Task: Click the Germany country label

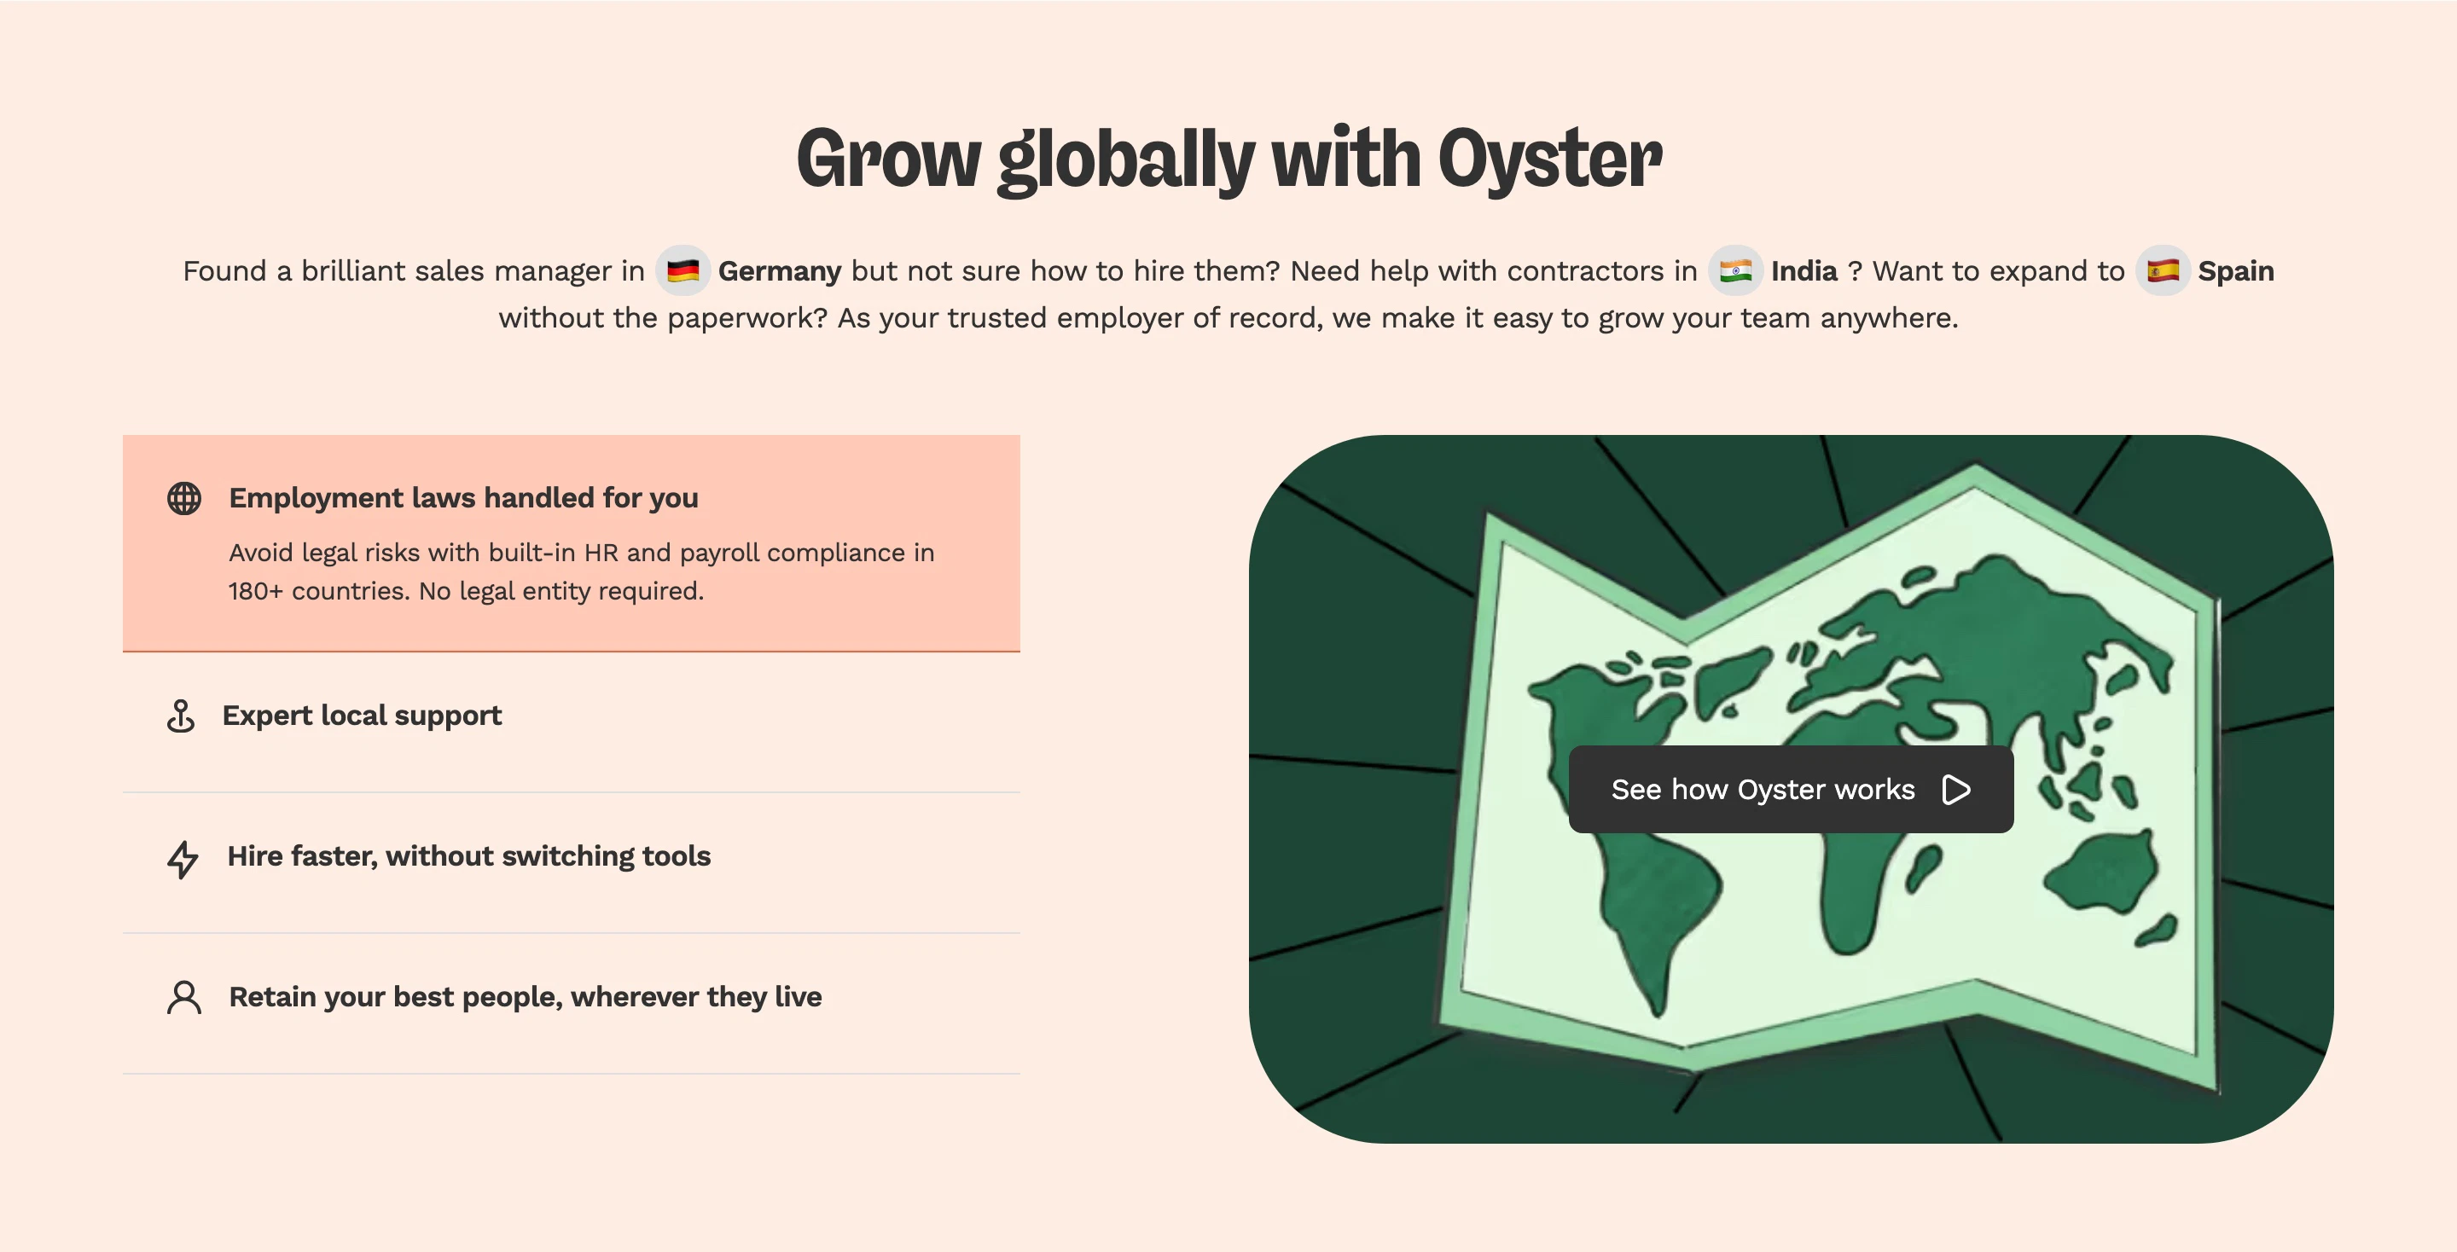Action: pyautogui.click(x=779, y=271)
